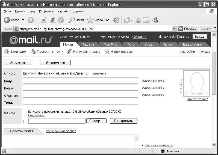Switch to the Видео tab
The image size is (218, 155).
[149, 44]
